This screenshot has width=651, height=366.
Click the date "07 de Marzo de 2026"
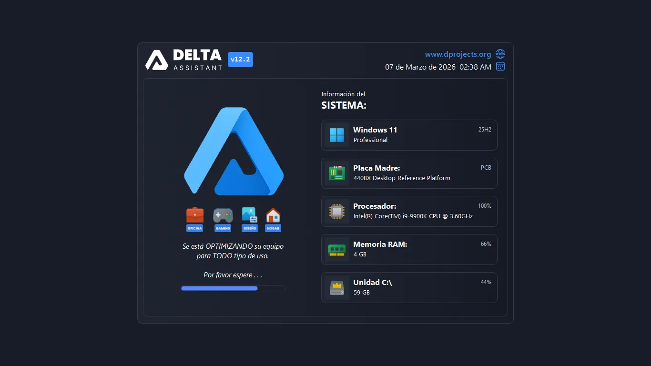(x=420, y=67)
